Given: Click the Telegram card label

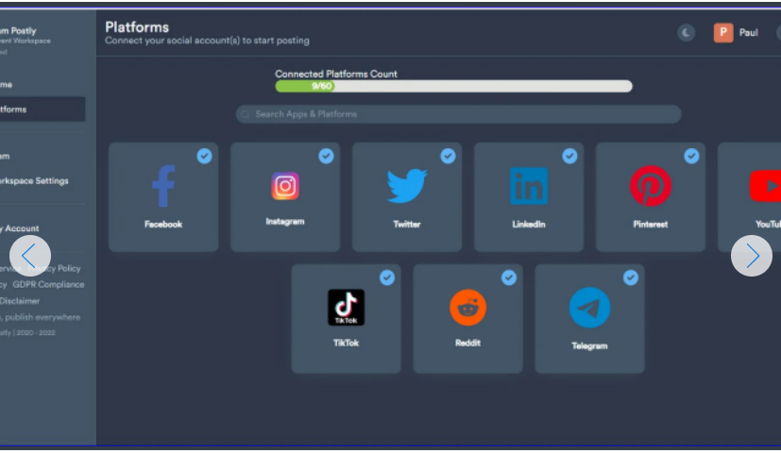Looking at the screenshot, I should coord(589,346).
